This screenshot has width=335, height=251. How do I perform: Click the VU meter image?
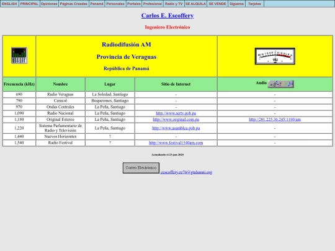[275, 56]
